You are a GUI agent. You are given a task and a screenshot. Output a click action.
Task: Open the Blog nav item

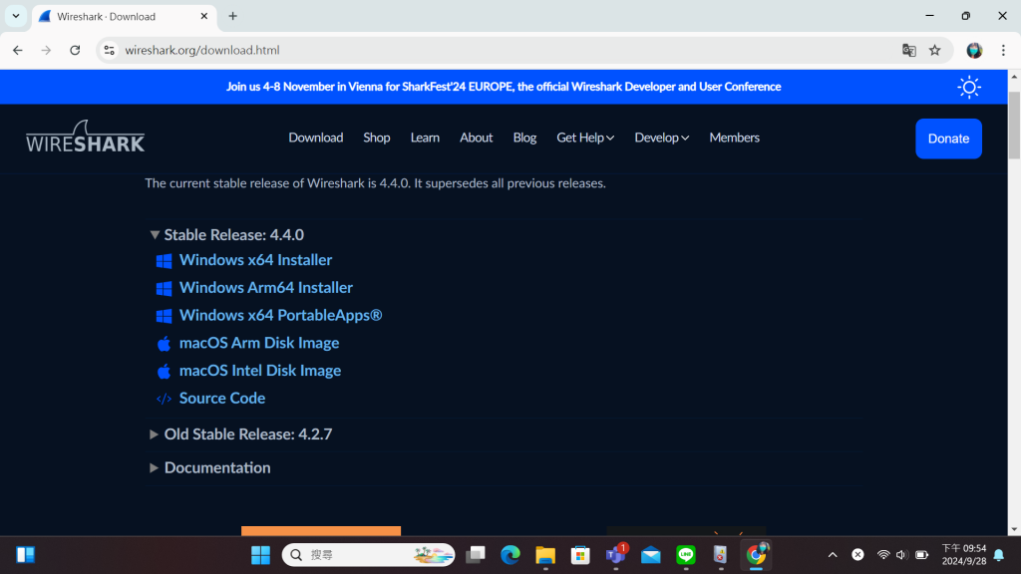click(524, 138)
